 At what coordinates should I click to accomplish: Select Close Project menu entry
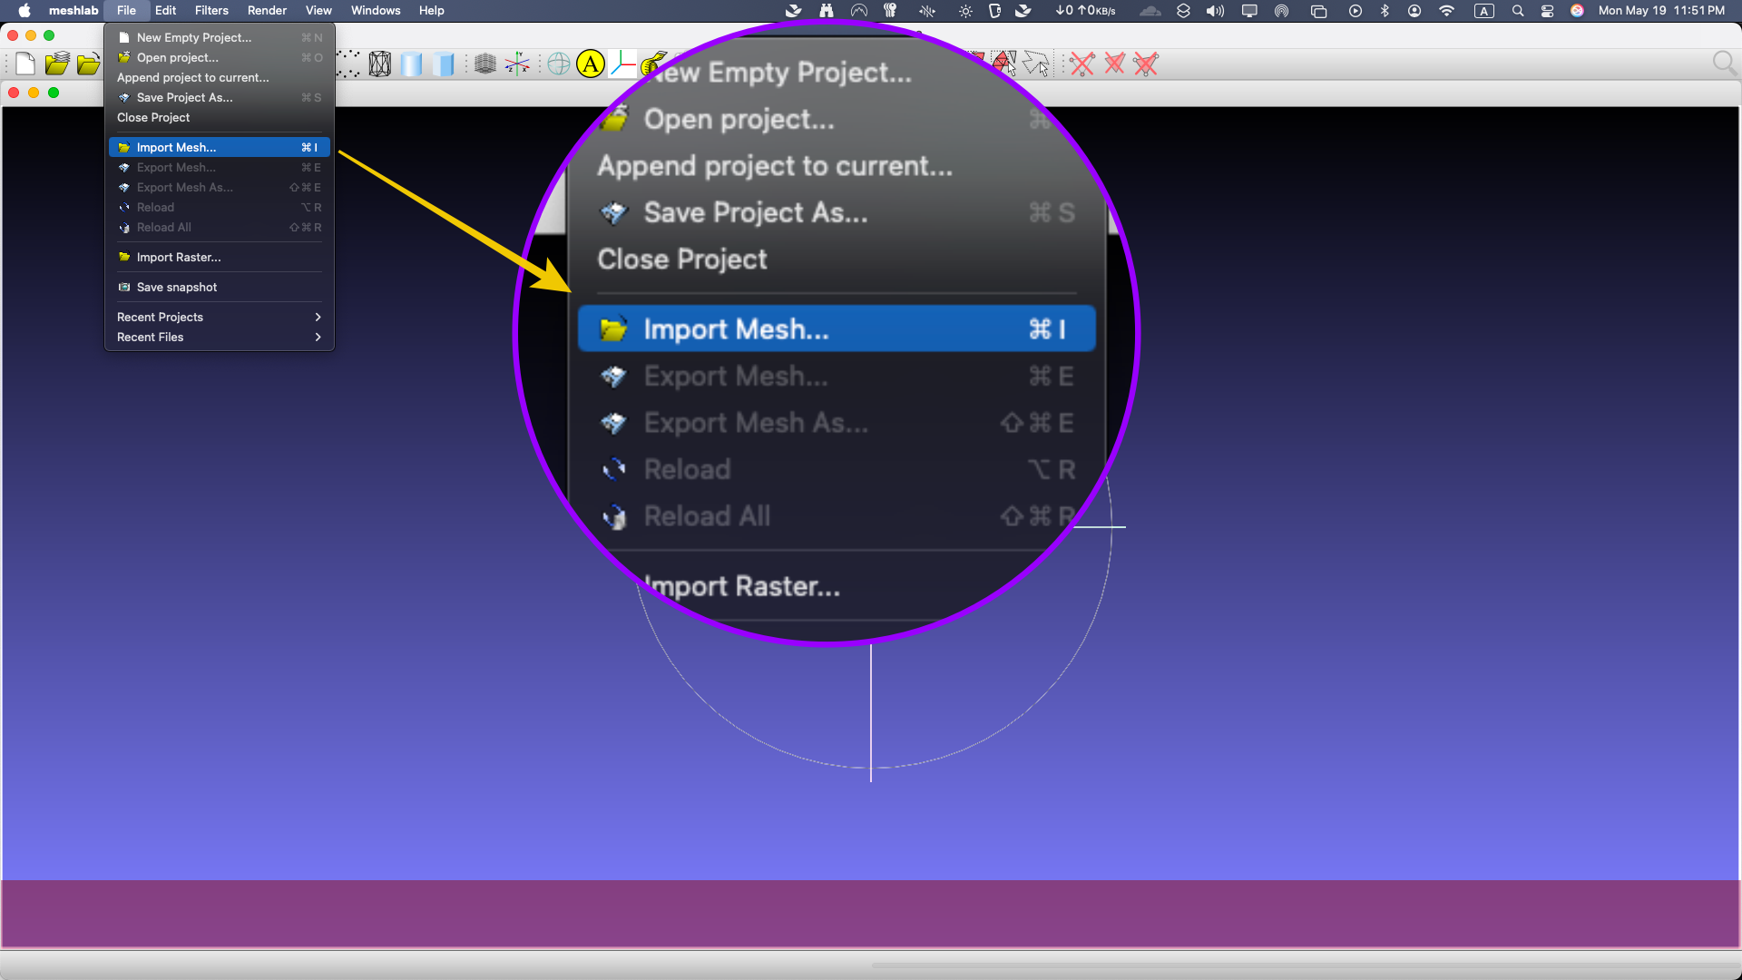(219, 117)
